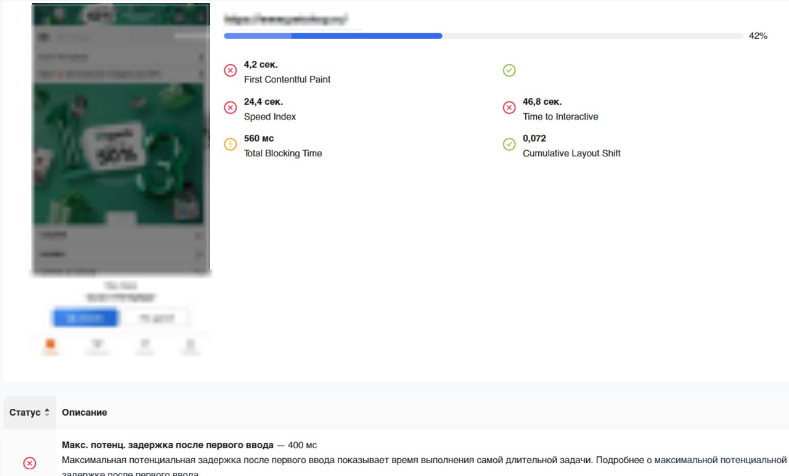Sort the table by the Статус column

pyautogui.click(x=29, y=413)
